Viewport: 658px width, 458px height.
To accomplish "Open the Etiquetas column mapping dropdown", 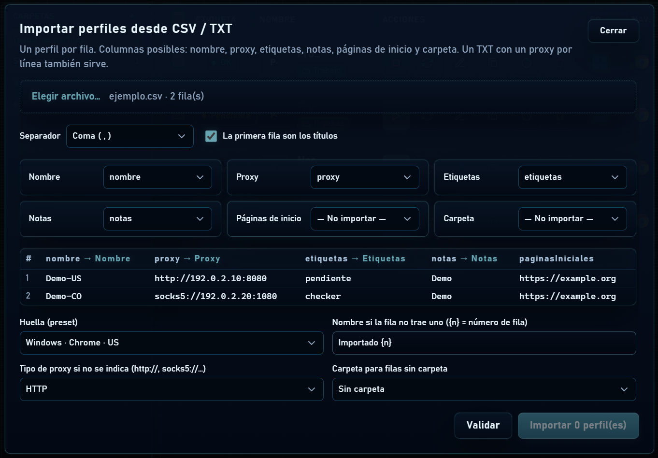I will pyautogui.click(x=572, y=177).
